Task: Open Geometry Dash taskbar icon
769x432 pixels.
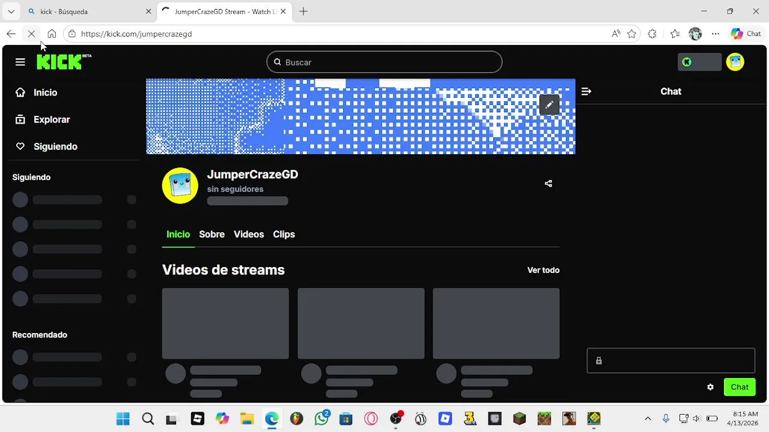Action: (x=594, y=418)
